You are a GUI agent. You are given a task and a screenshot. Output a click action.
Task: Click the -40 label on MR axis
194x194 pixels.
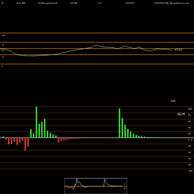pyautogui.click(x=189, y=152)
